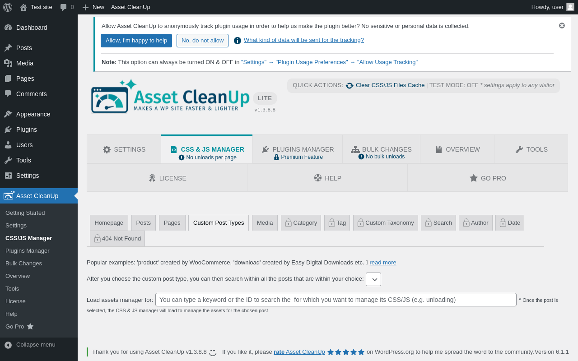Switch to the TOOLS tab
The image size is (578, 361).
(x=531, y=149)
